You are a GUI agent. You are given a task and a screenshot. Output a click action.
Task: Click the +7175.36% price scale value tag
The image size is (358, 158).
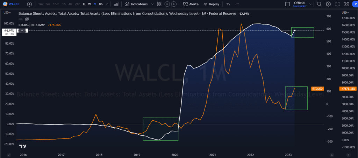(x=348, y=89)
